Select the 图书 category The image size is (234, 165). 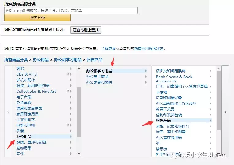click(20, 69)
